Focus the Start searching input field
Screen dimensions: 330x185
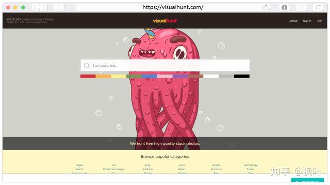(165, 65)
